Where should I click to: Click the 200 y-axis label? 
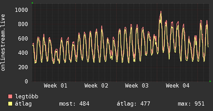(23, 67)
